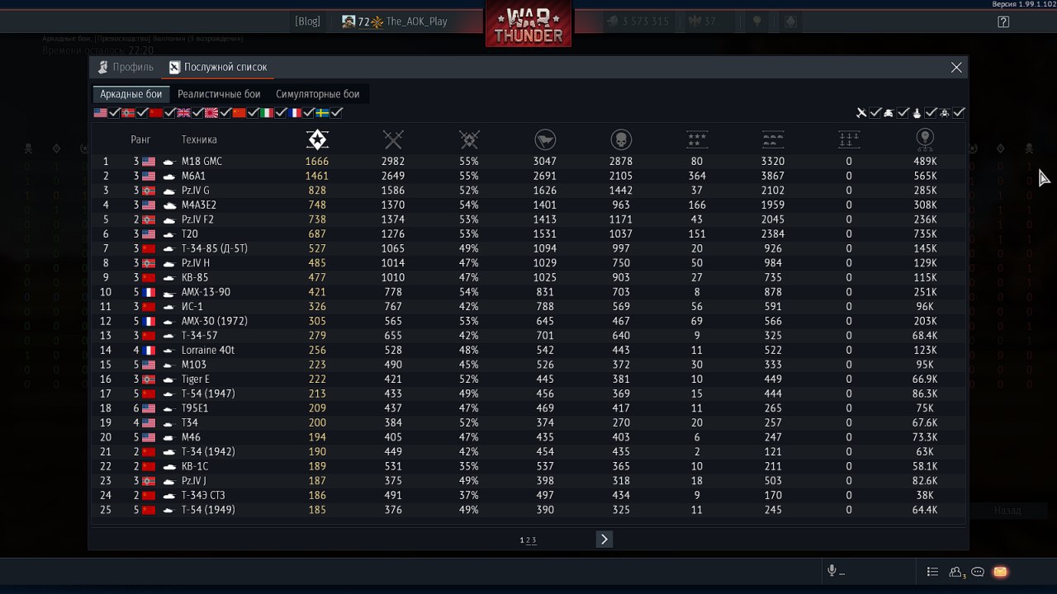Switch to the Профиль tab
The width and height of the screenshot is (1057, 594).
126,68
